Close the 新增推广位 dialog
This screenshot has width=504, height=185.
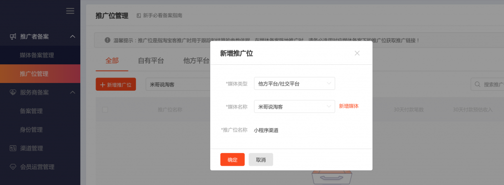click(x=357, y=53)
